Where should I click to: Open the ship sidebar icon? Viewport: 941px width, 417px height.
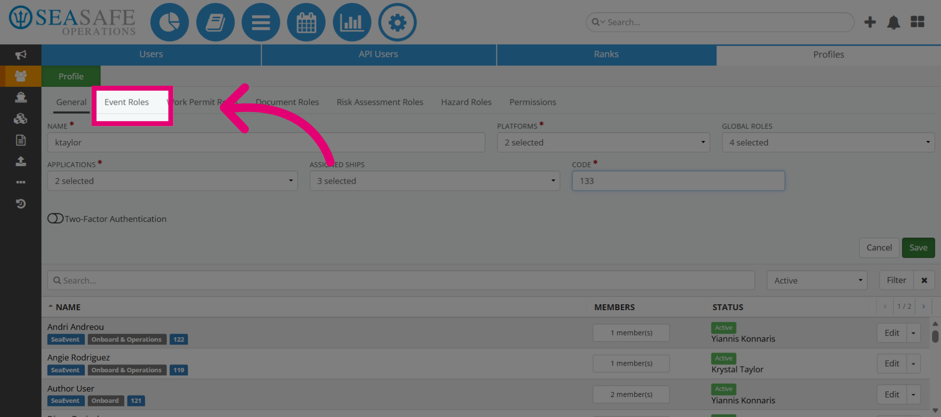click(x=21, y=97)
